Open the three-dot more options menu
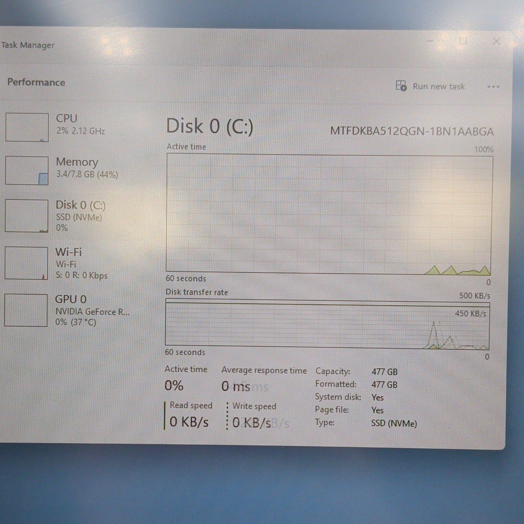 point(493,87)
